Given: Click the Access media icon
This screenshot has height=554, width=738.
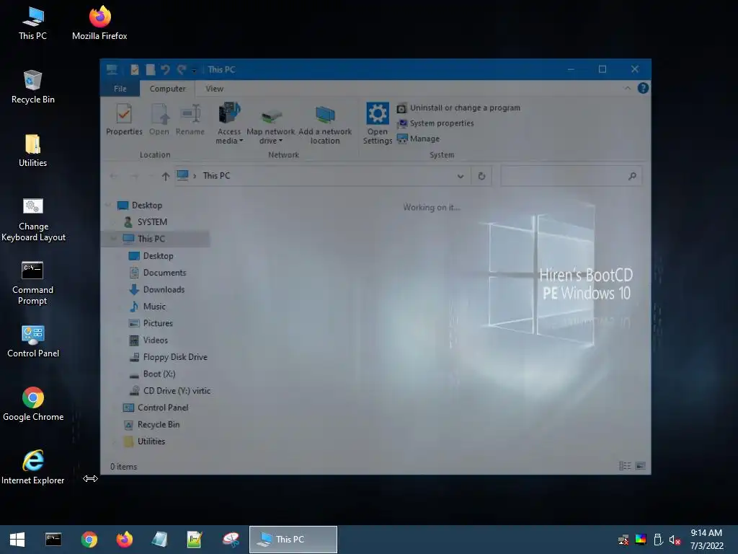Looking at the screenshot, I should click(x=229, y=115).
